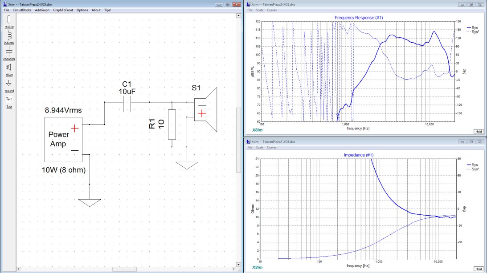The image size is (487, 273).
Task: Open the Options menu
Action: tap(82, 10)
